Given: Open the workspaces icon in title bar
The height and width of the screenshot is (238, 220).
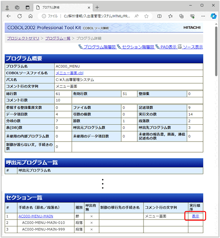Looking at the screenshot, I should click(x=17, y=7).
